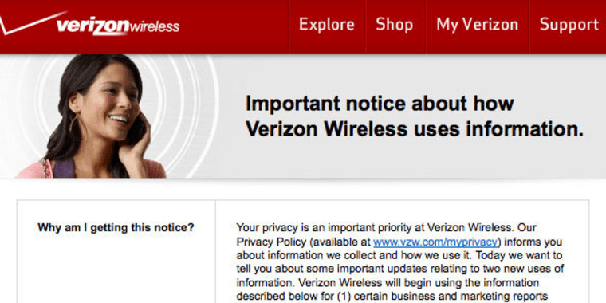The height and width of the screenshot is (303, 606).
Task: Open the Support menu
Action: [x=569, y=25]
